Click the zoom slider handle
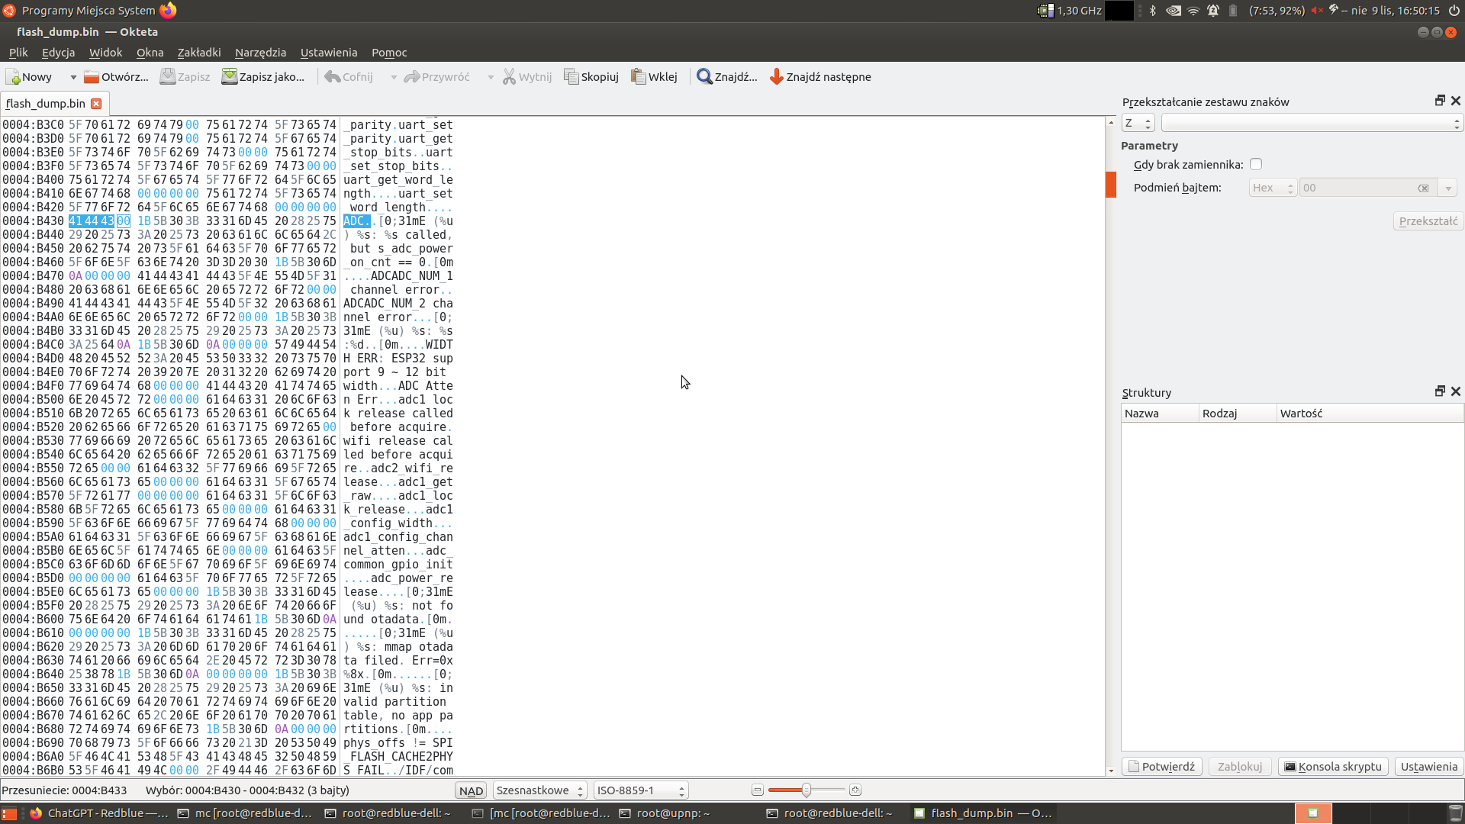The width and height of the screenshot is (1465, 824). [x=806, y=790]
